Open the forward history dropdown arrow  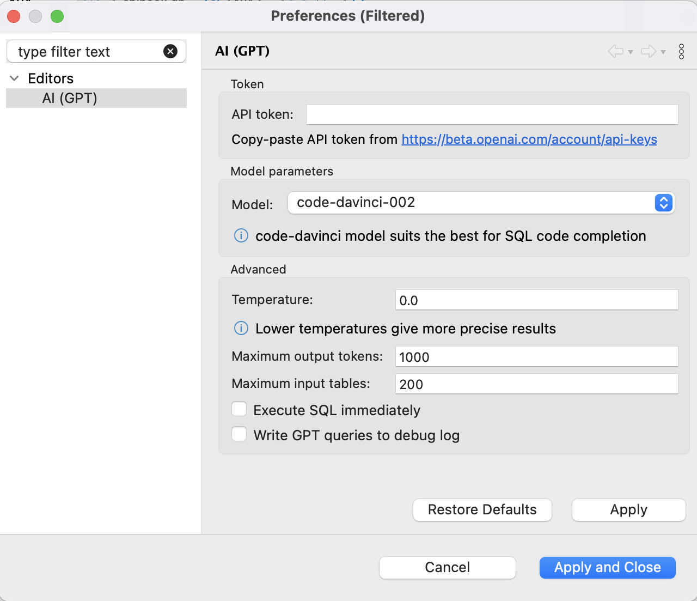(664, 53)
